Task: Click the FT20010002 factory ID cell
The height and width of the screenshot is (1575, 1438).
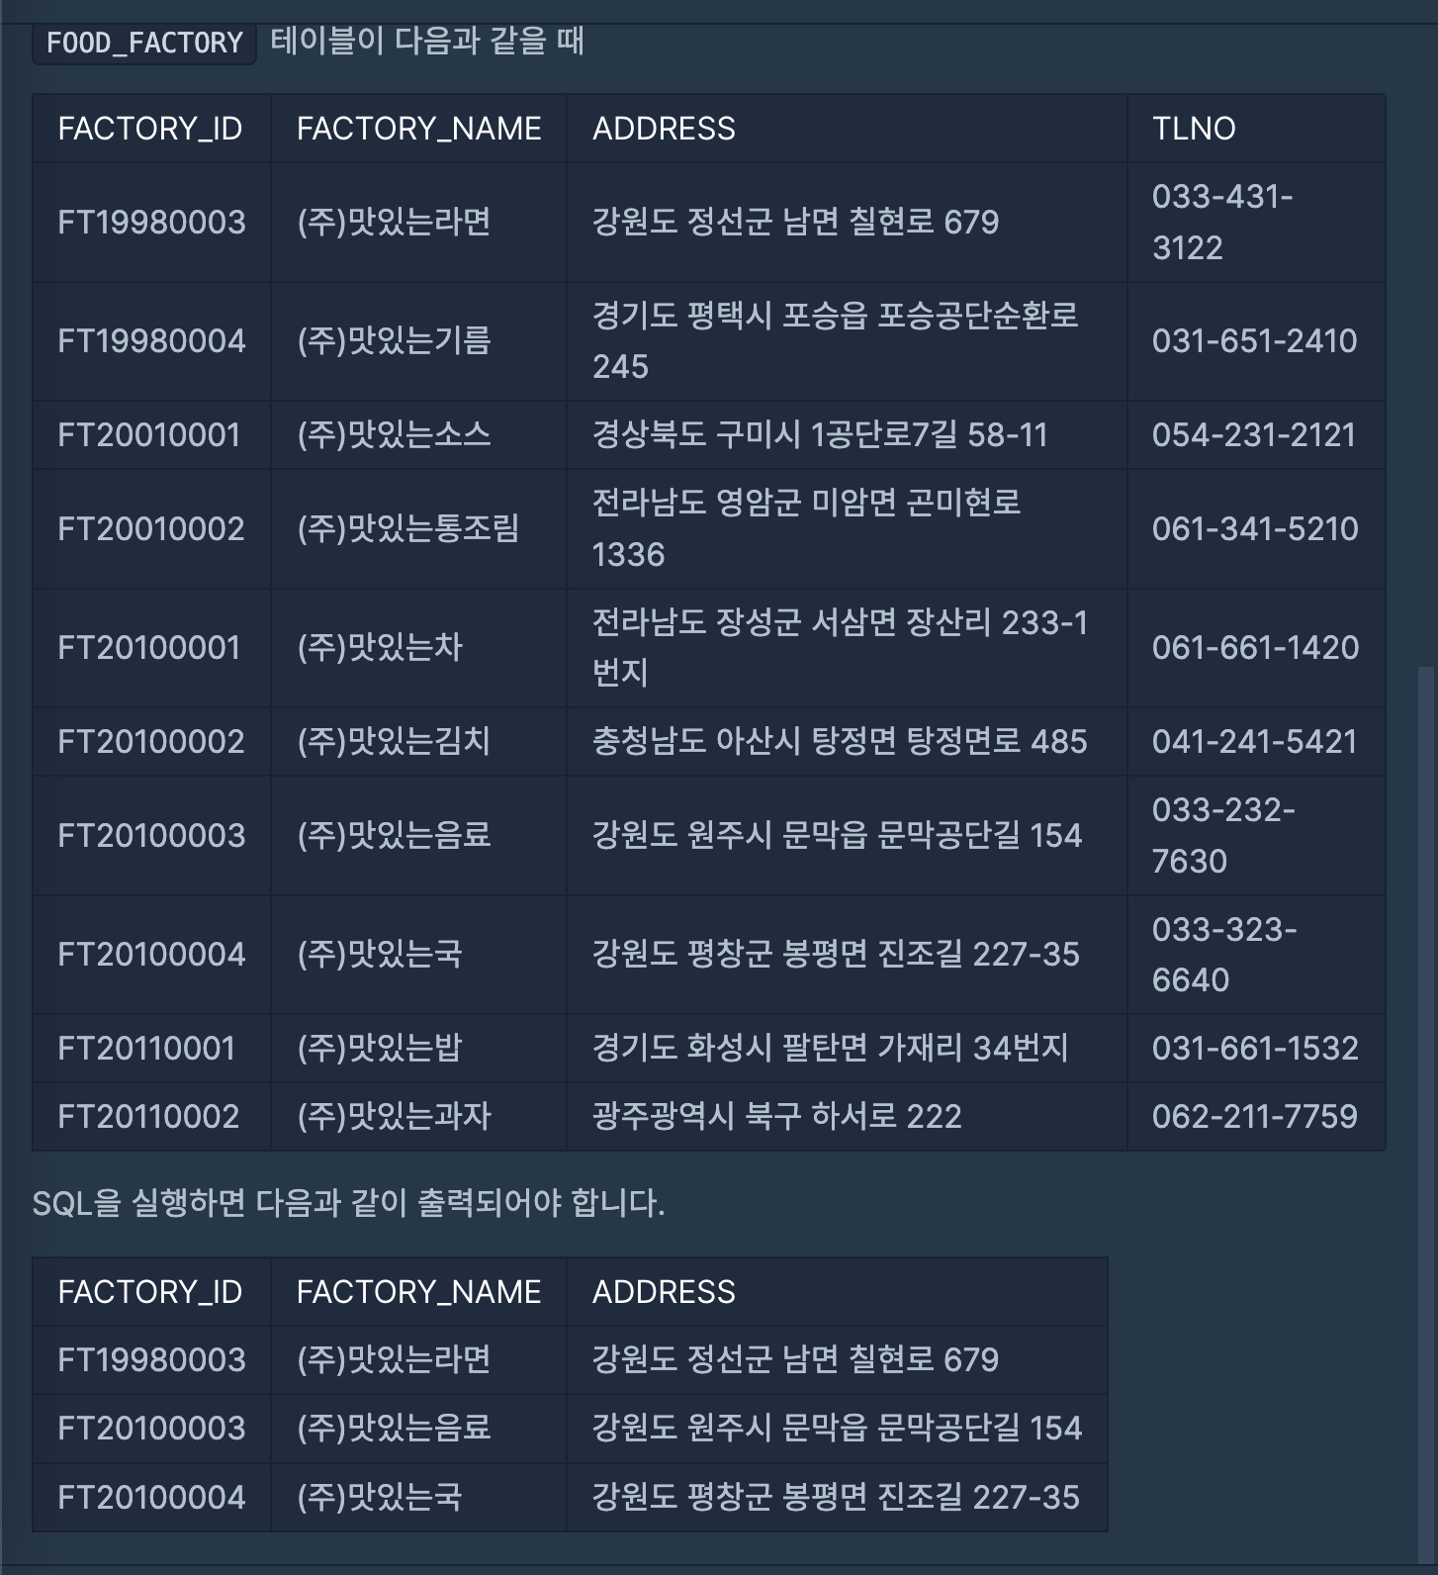Action: coord(151,529)
